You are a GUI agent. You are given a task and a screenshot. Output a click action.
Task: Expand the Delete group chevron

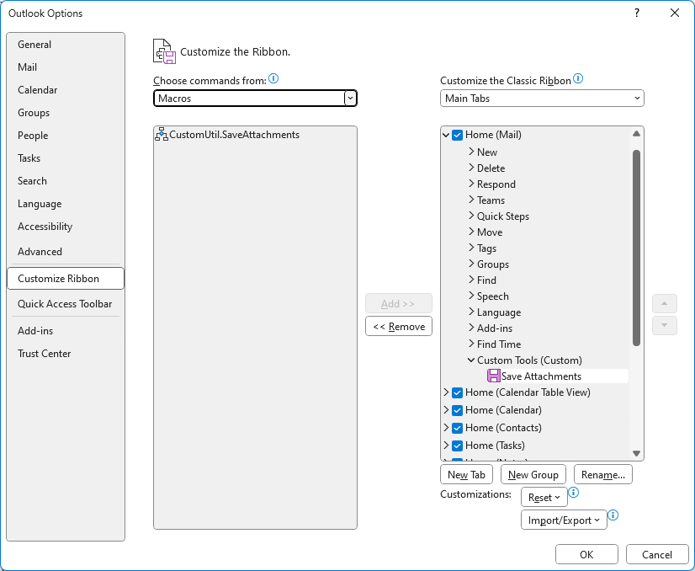tap(471, 168)
